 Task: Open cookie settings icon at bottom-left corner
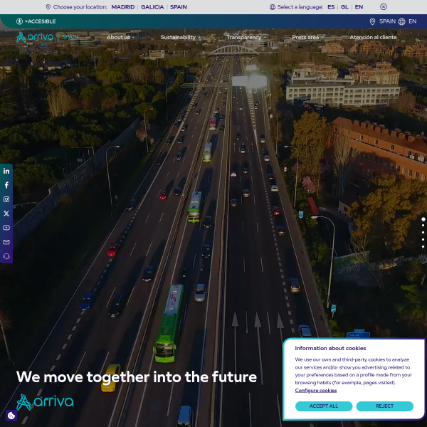point(11,416)
